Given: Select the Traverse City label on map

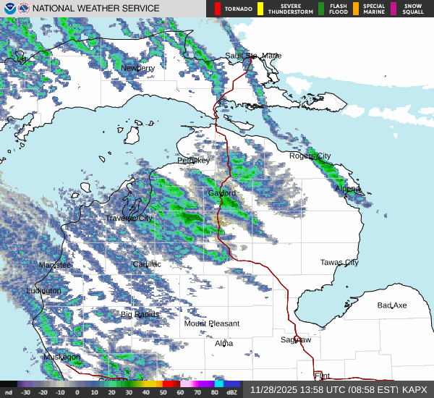Looking at the screenshot, I should [129, 218].
